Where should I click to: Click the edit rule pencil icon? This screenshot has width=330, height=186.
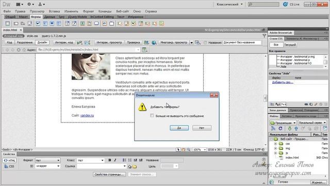coord(316,104)
